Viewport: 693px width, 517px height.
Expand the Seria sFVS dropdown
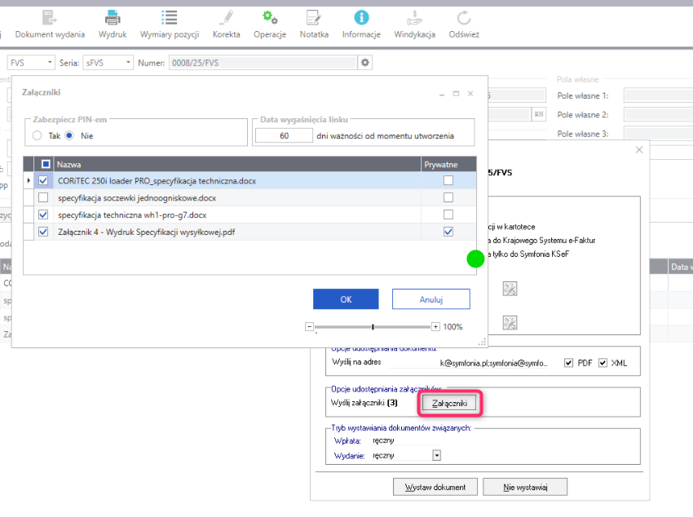pyautogui.click(x=128, y=63)
